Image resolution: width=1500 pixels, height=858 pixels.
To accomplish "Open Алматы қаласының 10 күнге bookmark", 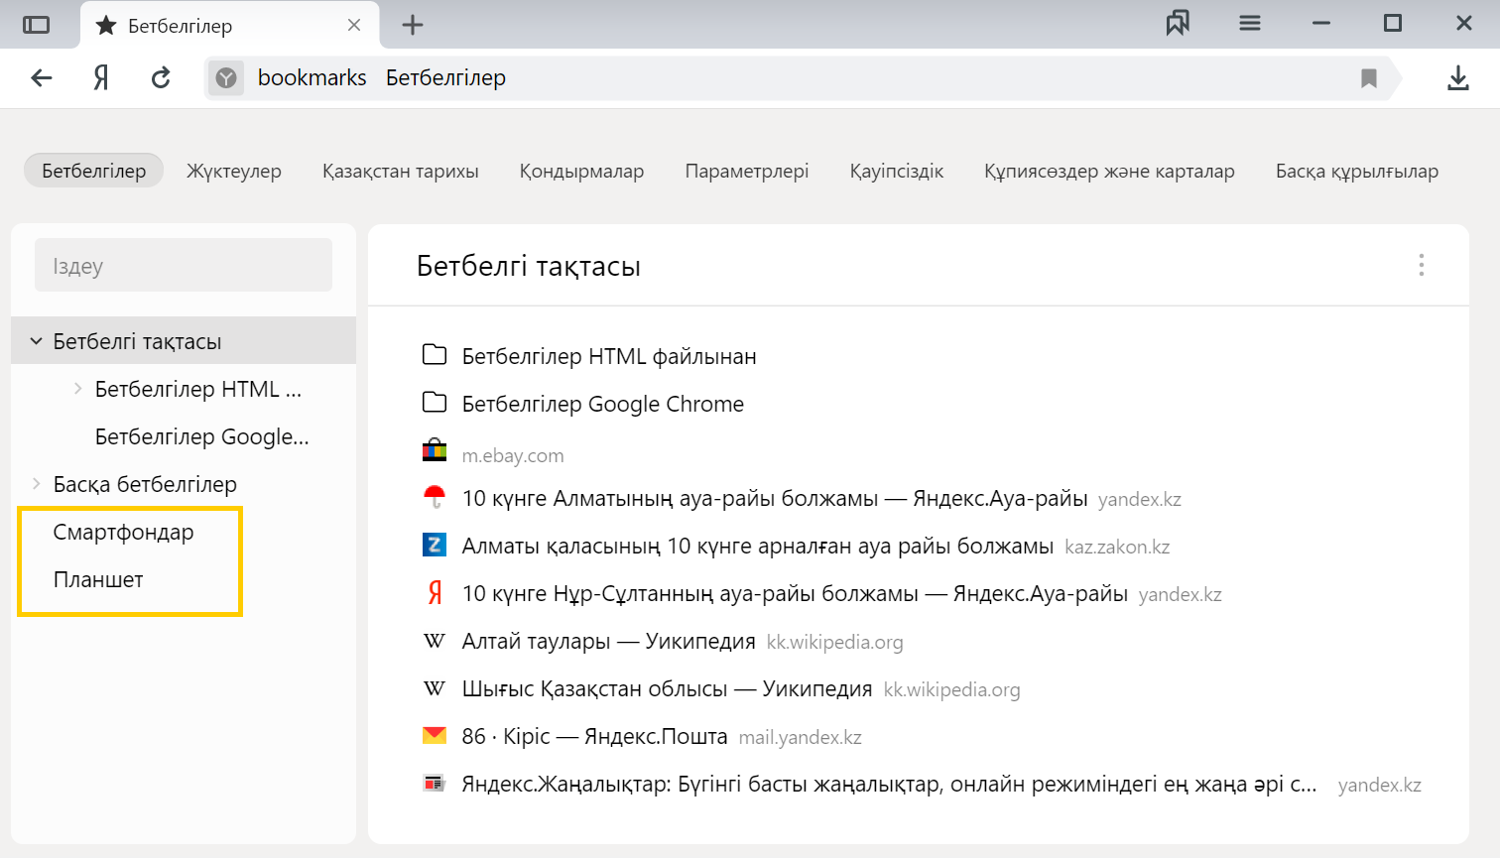I will point(758,546).
